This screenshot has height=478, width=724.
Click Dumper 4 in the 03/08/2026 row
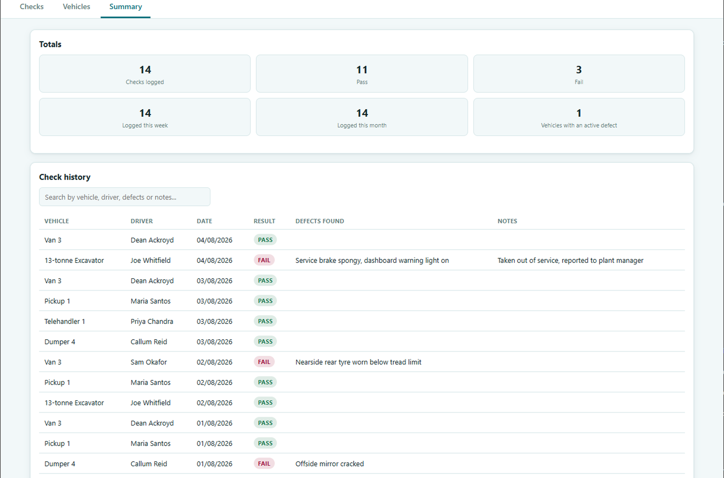tap(59, 342)
